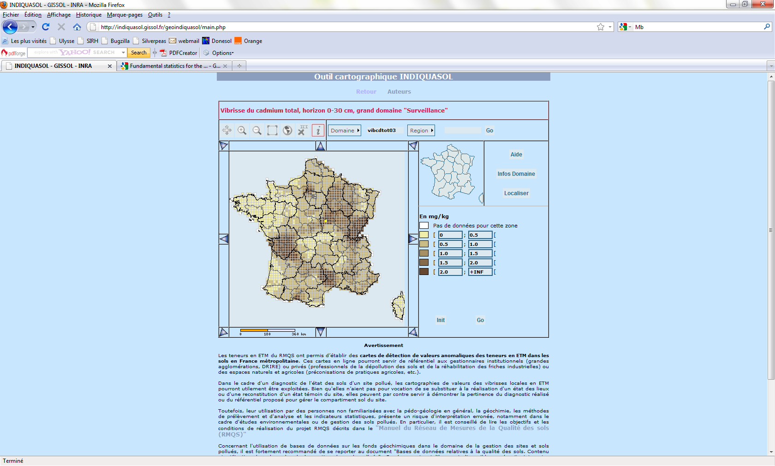Close the INDIQUASOL tab
775x466 pixels.
click(110, 66)
